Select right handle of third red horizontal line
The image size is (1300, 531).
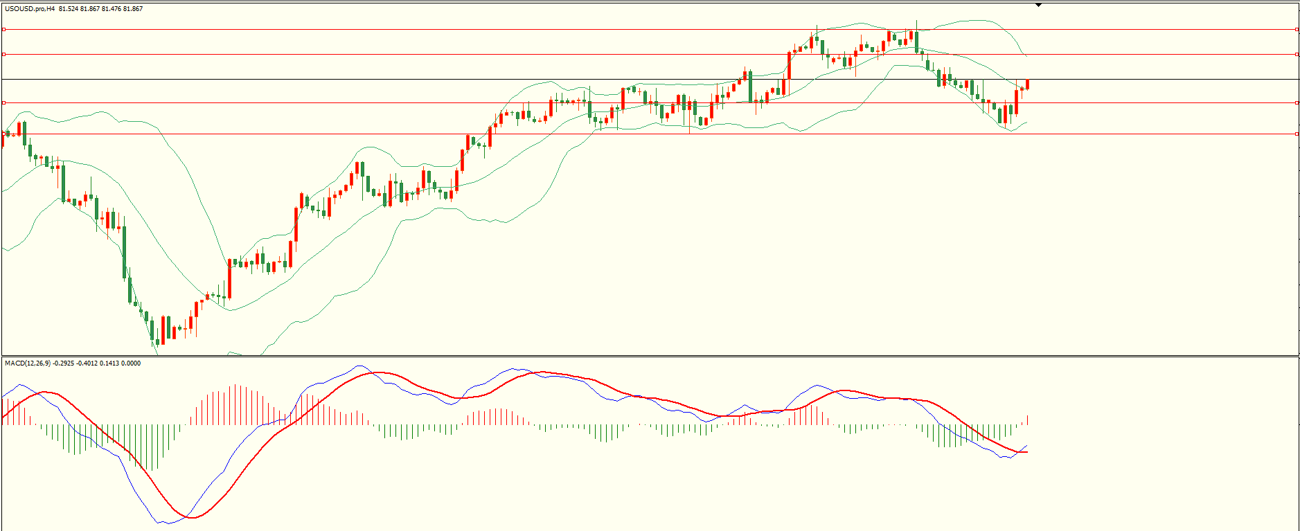click(1297, 102)
